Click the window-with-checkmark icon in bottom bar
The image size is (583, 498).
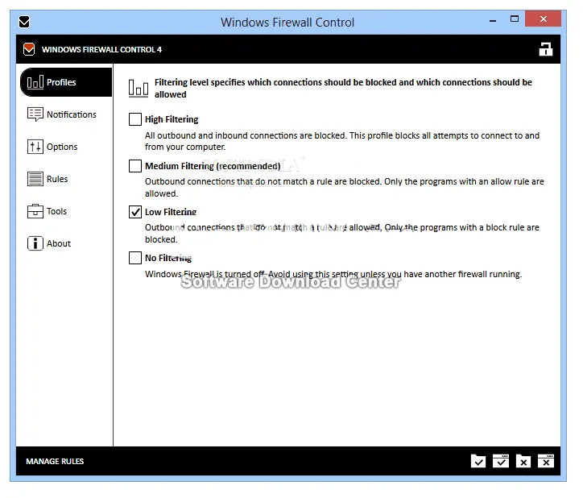point(501,461)
